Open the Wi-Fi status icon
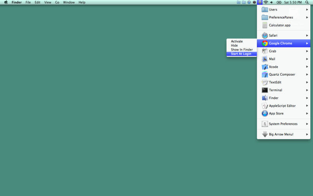Screen dimensions: 313x196 coord(266,2)
